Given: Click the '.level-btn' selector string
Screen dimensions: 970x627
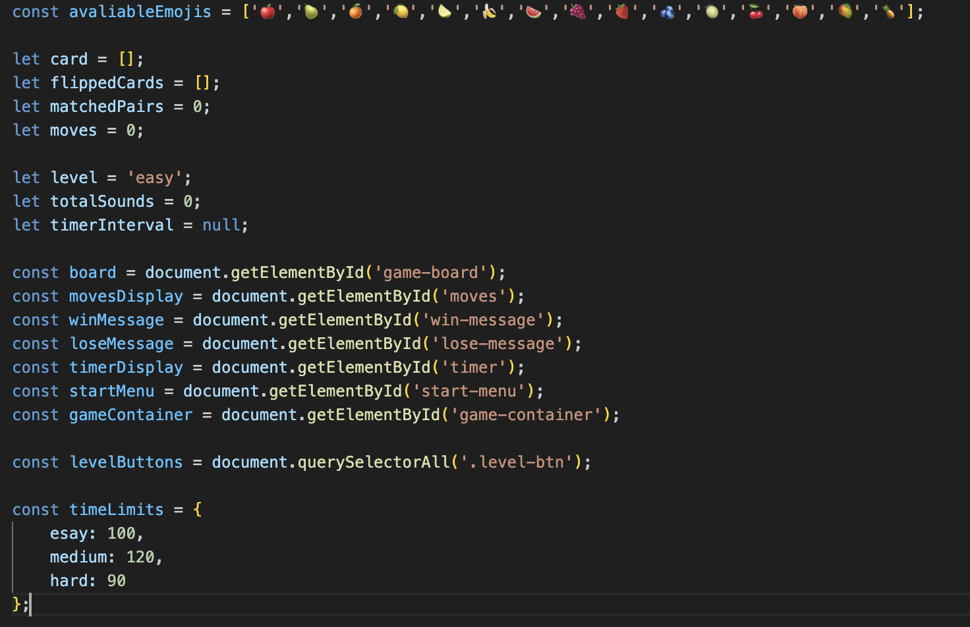Looking at the screenshot, I should click(x=517, y=462).
